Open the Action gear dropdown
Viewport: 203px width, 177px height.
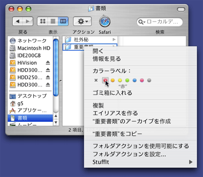tap(82, 21)
